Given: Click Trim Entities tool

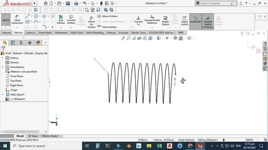Looking at the screenshot, I should coord(61,20).
